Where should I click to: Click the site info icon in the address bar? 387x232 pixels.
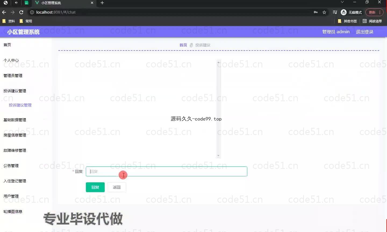pos(32,12)
